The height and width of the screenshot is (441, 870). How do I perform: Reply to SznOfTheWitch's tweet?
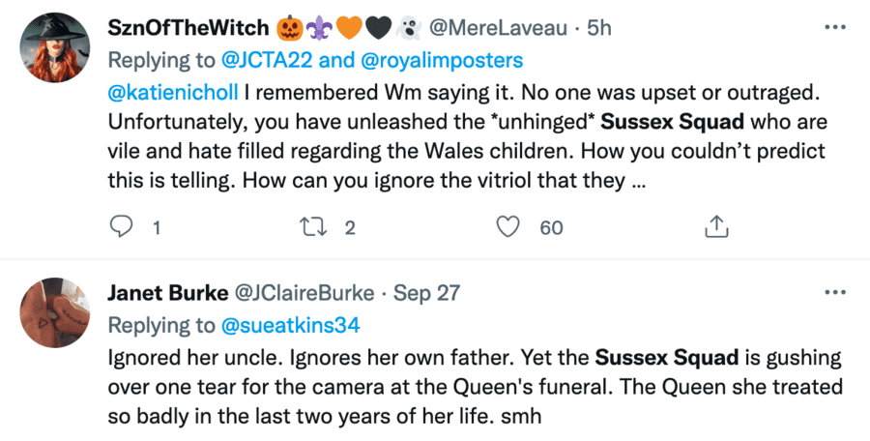click(122, 227)
